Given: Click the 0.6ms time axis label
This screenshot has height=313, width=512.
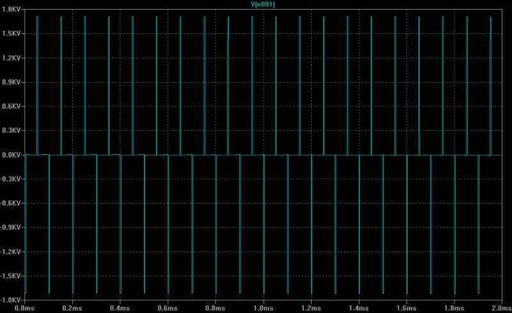Looking at the screenshot, I should 168,308.
